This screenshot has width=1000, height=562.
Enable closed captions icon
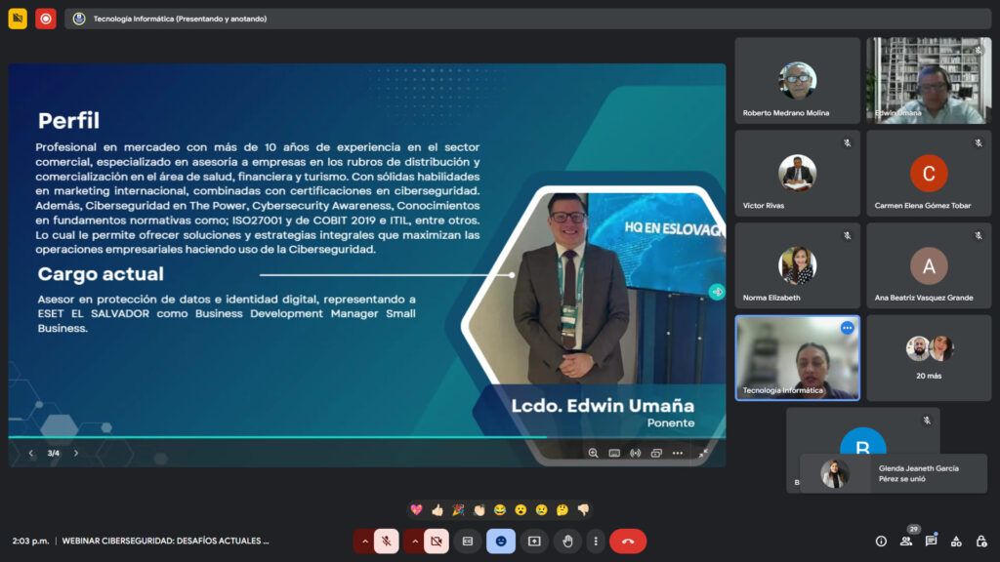click(468, 541)
